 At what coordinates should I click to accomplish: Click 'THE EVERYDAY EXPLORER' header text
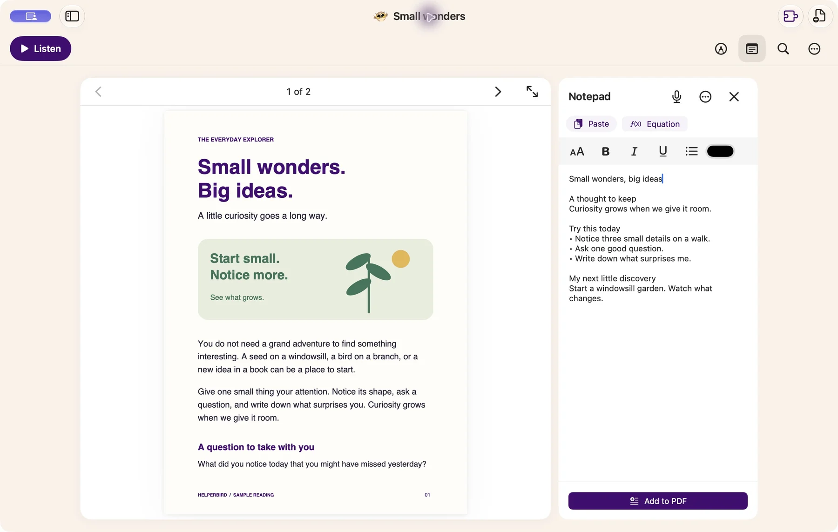point(236,140)
